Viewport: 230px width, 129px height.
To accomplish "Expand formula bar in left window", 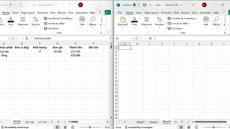I will [110, 38].
